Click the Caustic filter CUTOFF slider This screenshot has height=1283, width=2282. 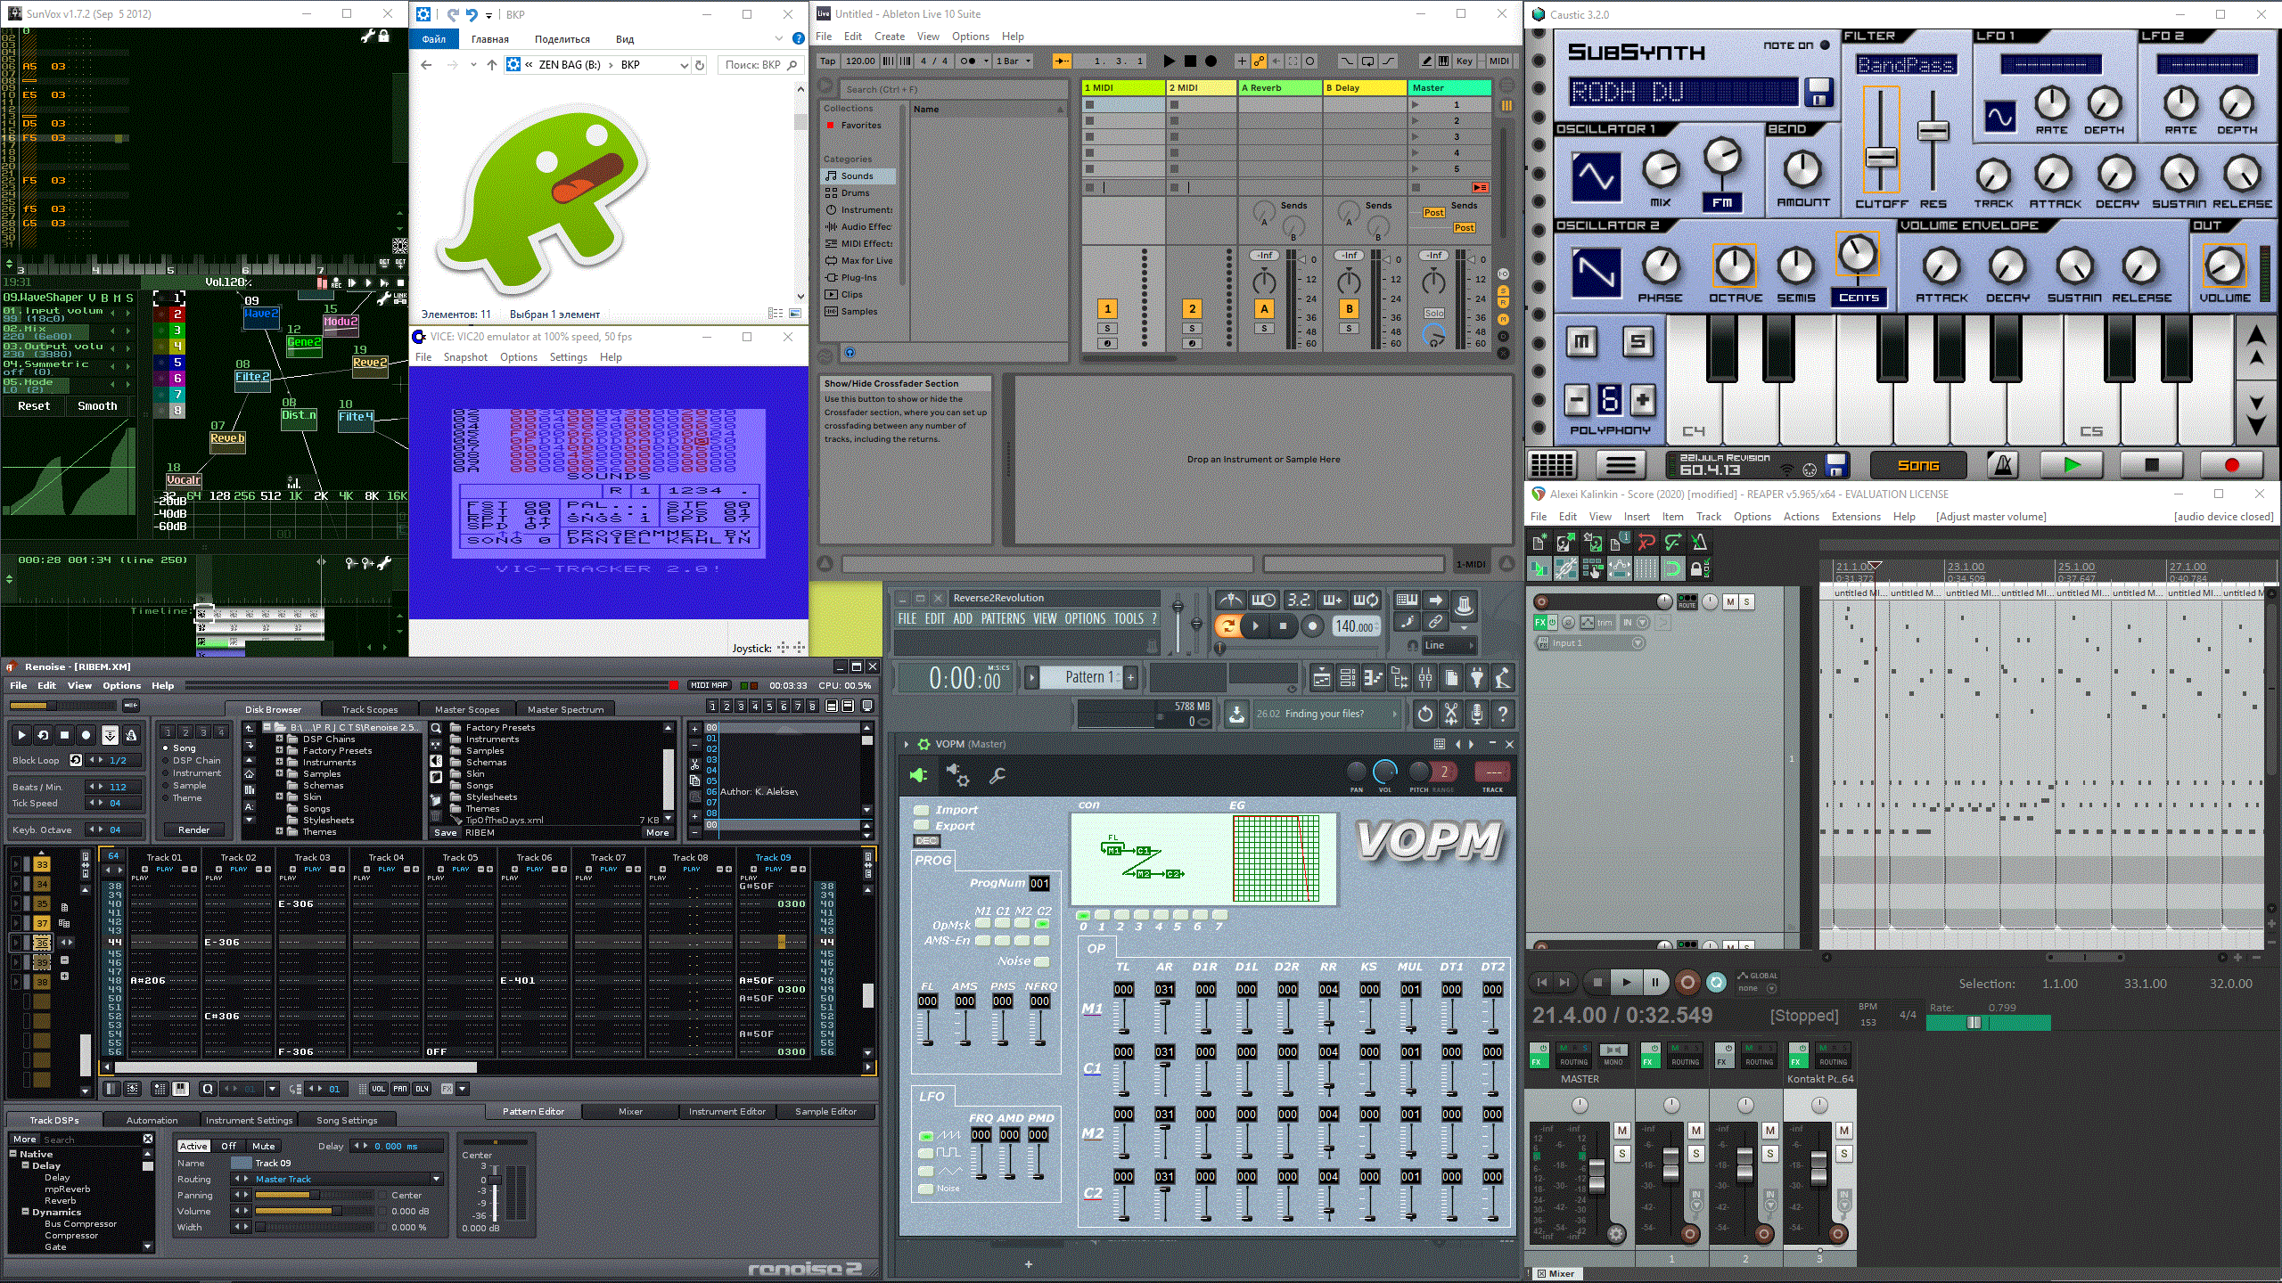click(x=1881, y=140)
